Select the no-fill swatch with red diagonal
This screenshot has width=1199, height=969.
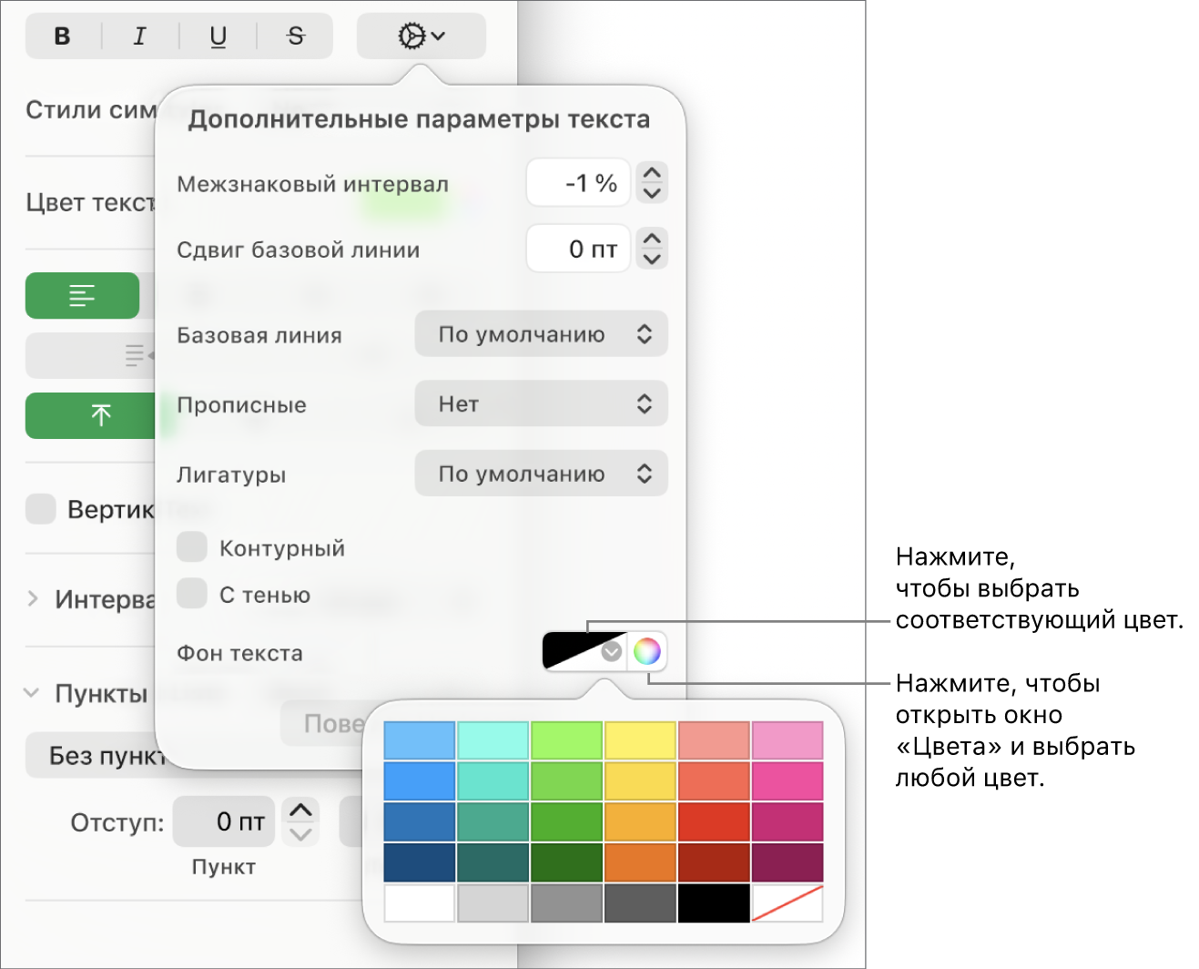pyautogui.click(x=788, y=903)
